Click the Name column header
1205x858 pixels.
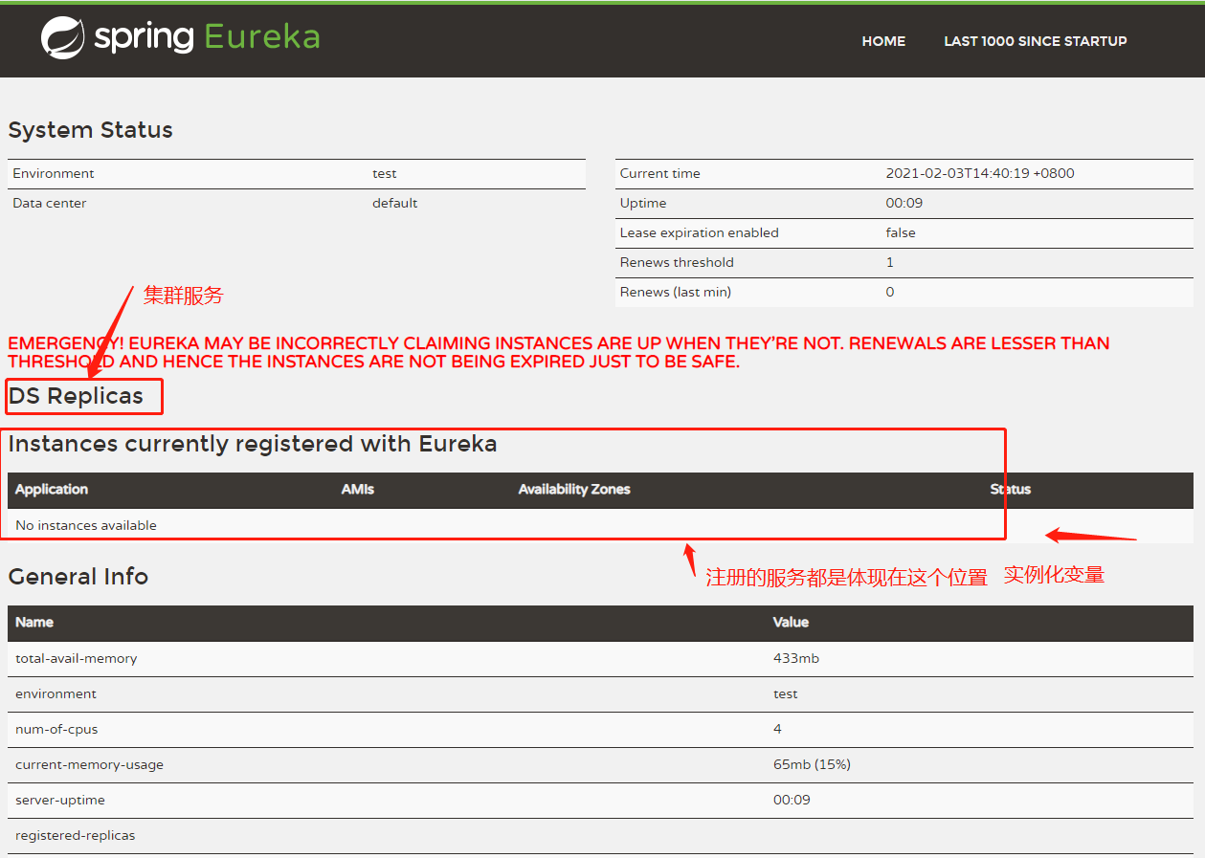(34, 622)
